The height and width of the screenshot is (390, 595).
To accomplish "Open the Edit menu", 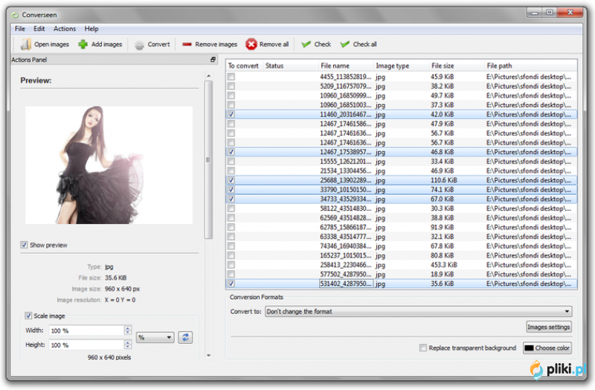I will coord(39,28).
